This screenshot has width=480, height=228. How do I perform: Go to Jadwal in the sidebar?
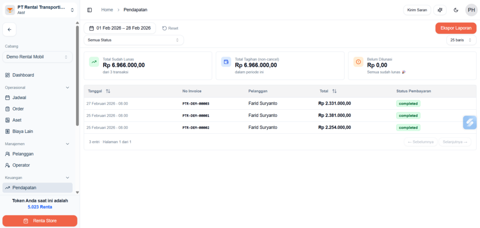pyautogui.click(x=19, y=98)
